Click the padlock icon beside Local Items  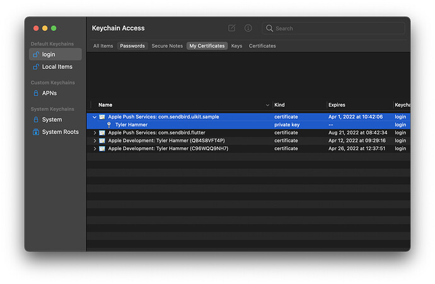click(36, 67)
